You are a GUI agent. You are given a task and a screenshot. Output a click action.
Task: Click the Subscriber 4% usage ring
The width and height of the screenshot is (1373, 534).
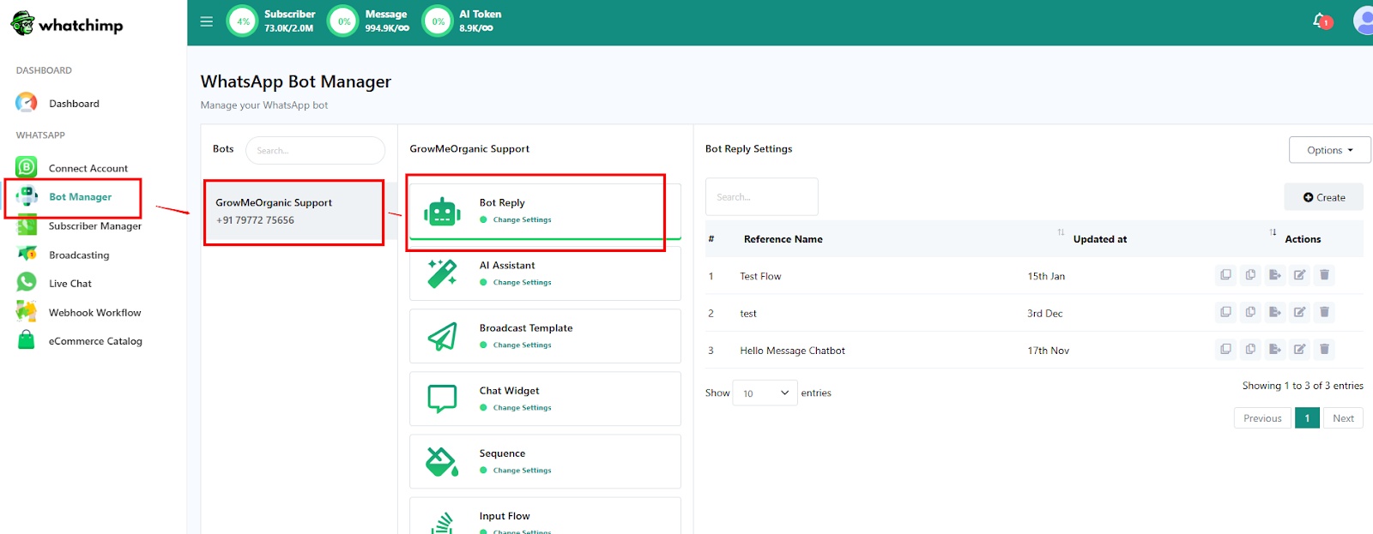[243, 21]
